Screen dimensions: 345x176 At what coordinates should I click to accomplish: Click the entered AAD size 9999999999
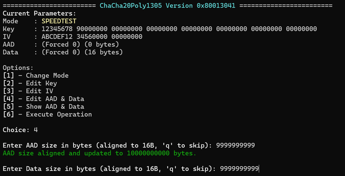236,145
